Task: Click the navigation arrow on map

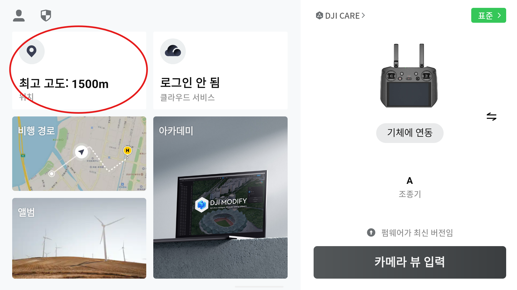Action: pyautogui.click(x=81, y=152)
